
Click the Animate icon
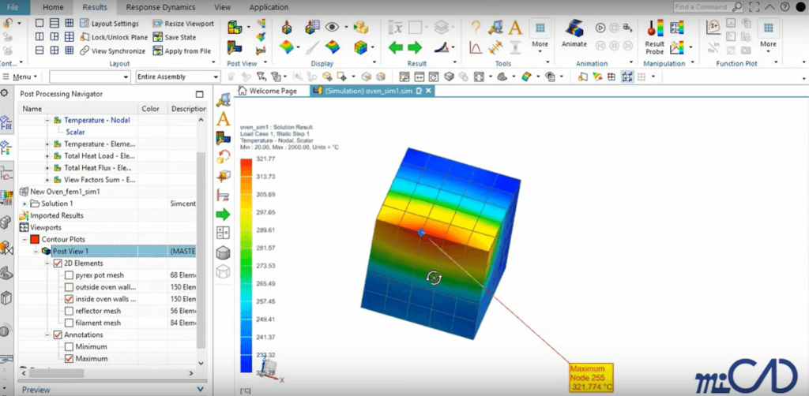pyautogui.click(x=574, y=28)
